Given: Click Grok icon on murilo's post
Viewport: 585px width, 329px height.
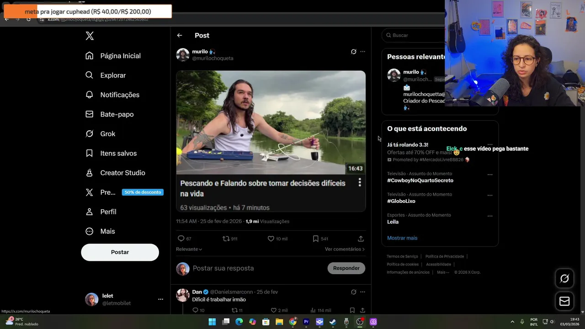Looking at the screenshot, I should [x=353, y=52].
